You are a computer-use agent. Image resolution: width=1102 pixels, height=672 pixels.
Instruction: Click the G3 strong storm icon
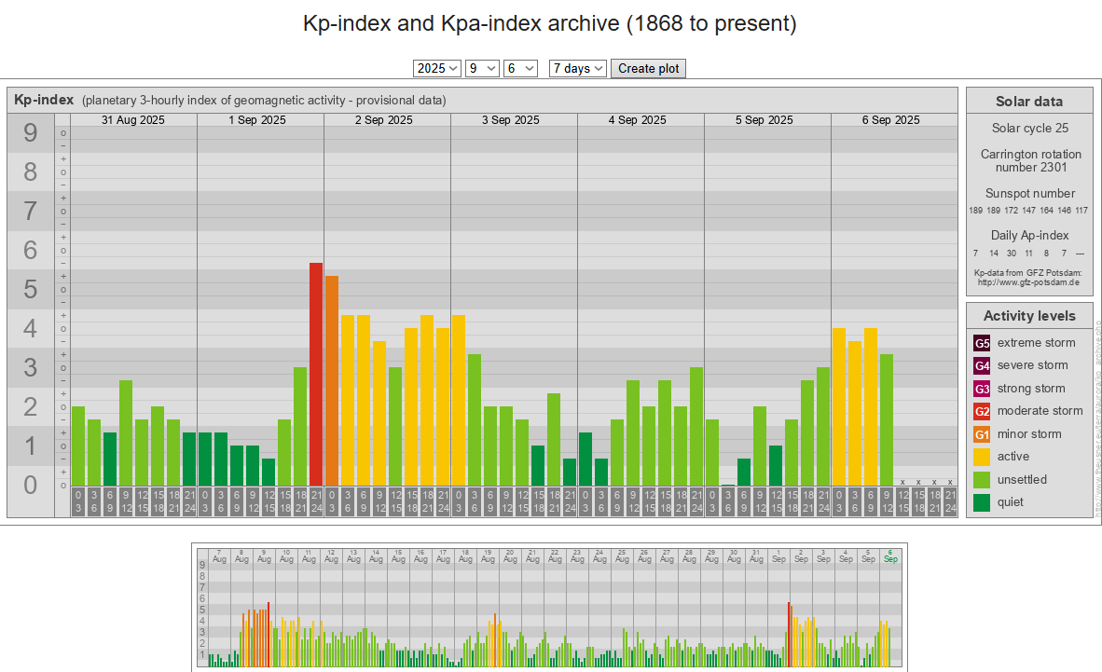[x=982, y=389]
